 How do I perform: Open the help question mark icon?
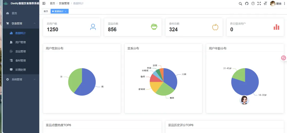(253, 3)
